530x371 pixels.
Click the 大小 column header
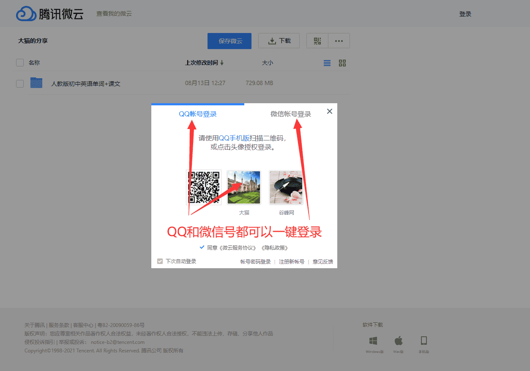pos(268,63)
